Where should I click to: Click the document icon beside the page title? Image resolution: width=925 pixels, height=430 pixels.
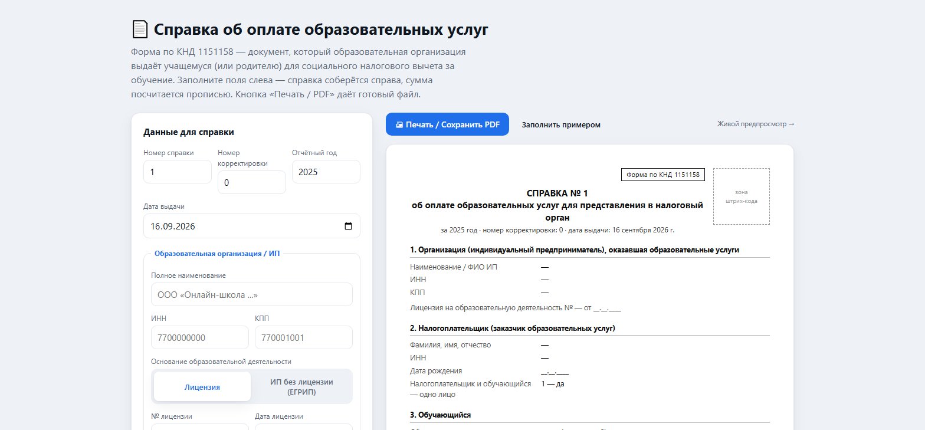click(139, 29)
